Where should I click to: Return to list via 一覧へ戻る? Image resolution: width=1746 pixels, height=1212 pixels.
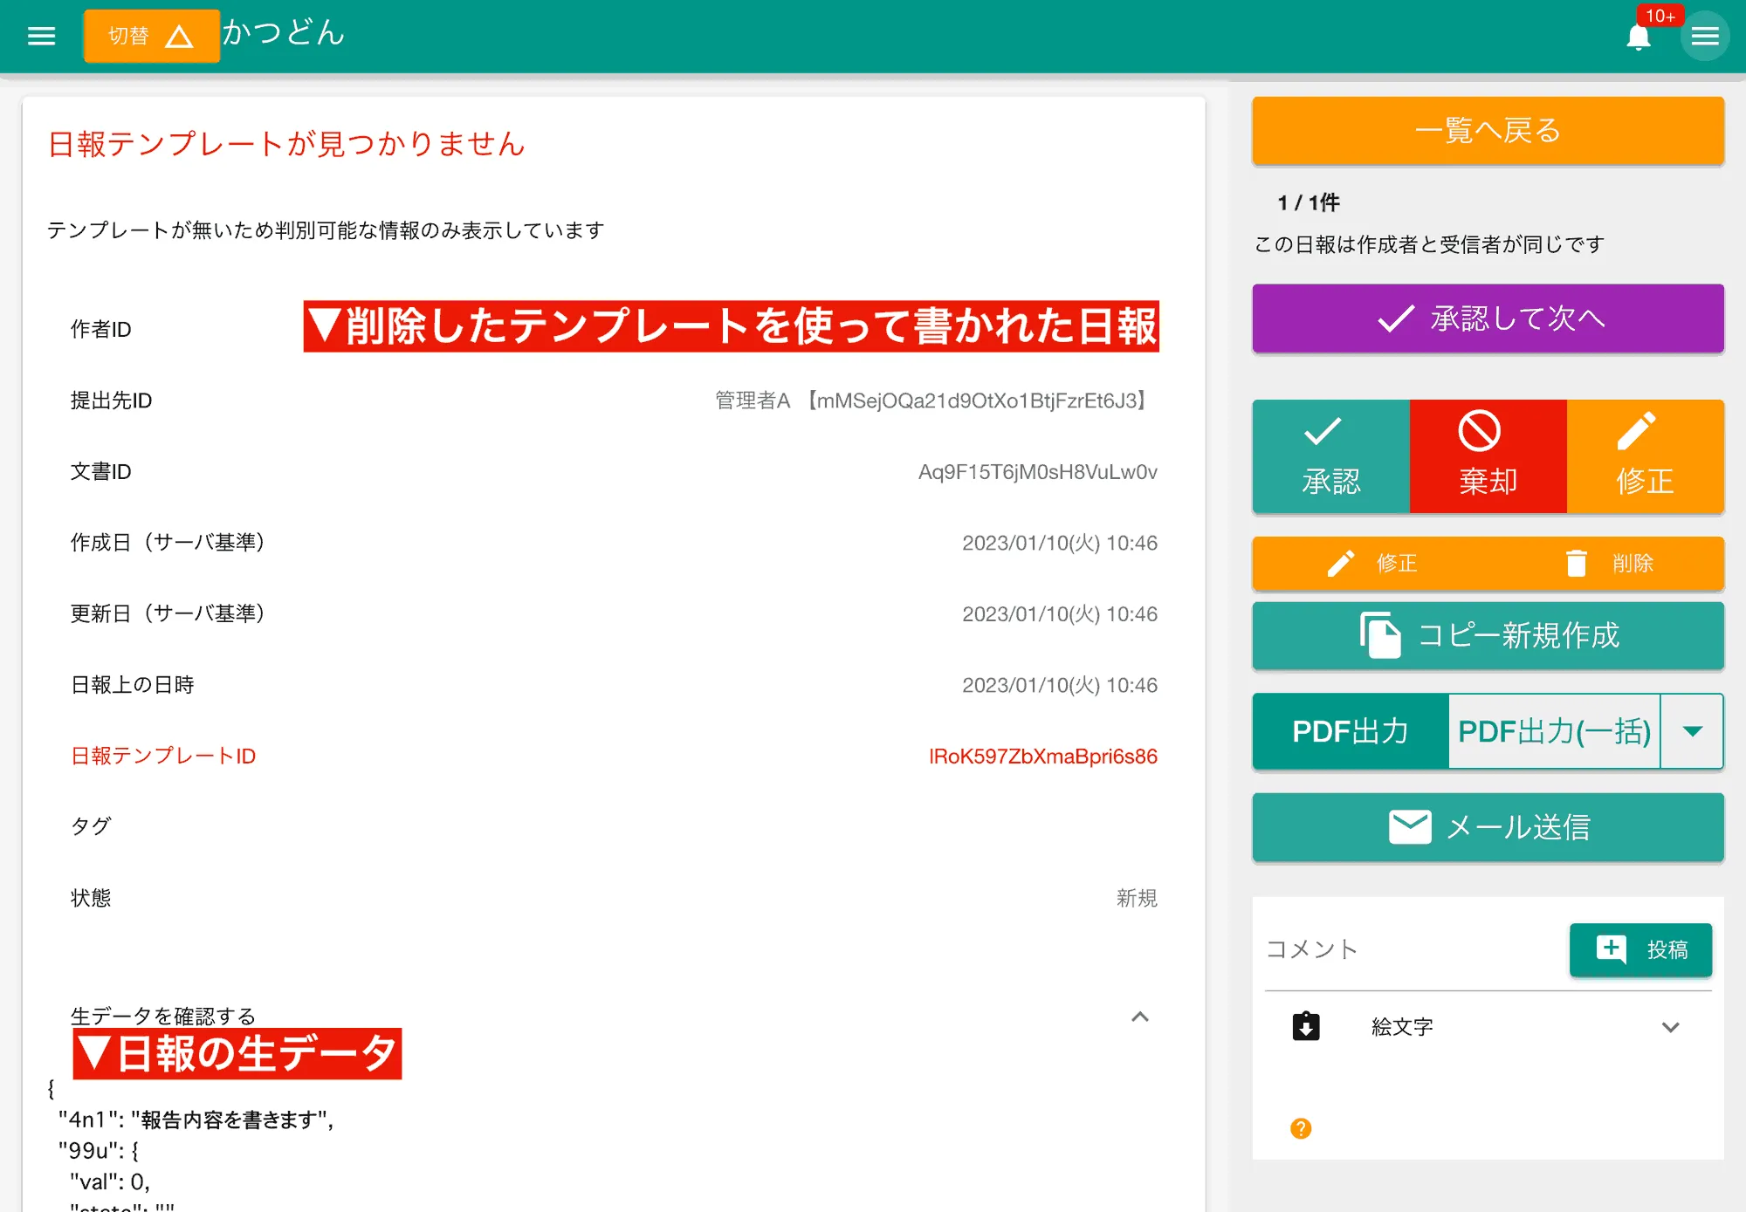pos(1487,130)
